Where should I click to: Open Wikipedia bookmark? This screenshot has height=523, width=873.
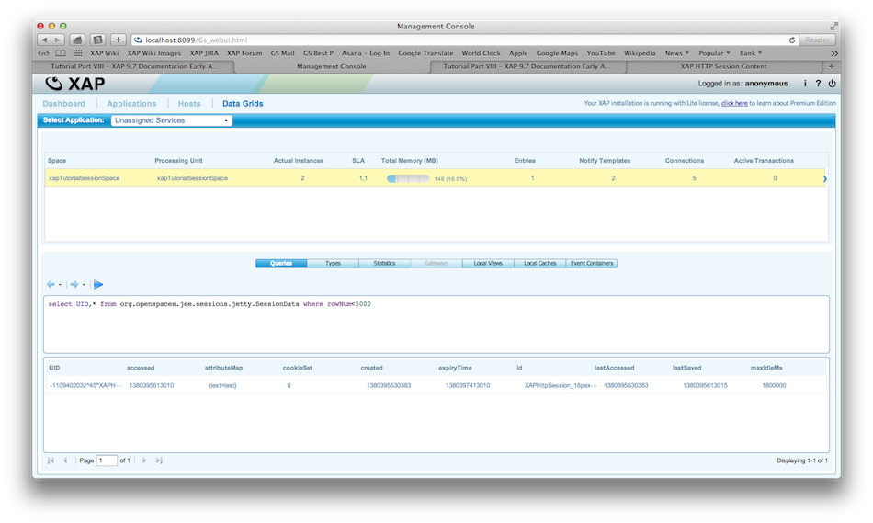(x=640, y=53)
